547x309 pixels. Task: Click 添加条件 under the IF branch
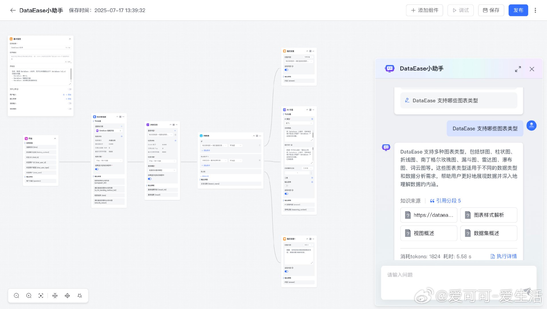[206, 150]
